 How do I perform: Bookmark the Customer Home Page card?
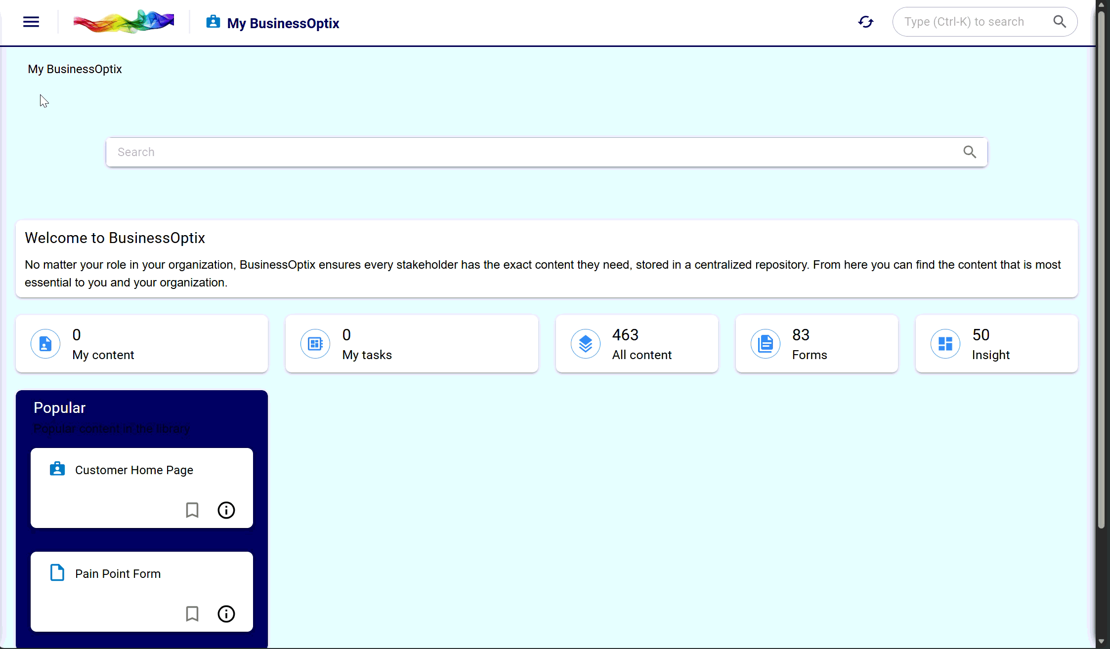point(192,510)
